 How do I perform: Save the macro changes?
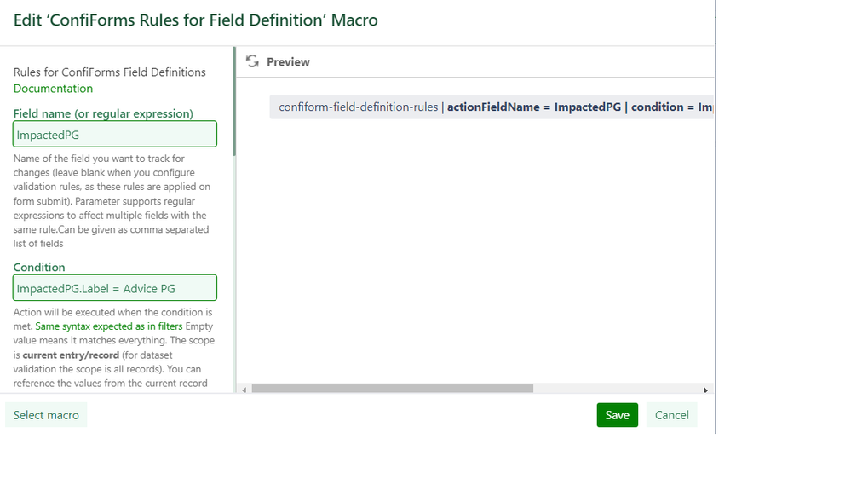pos(617,415)
